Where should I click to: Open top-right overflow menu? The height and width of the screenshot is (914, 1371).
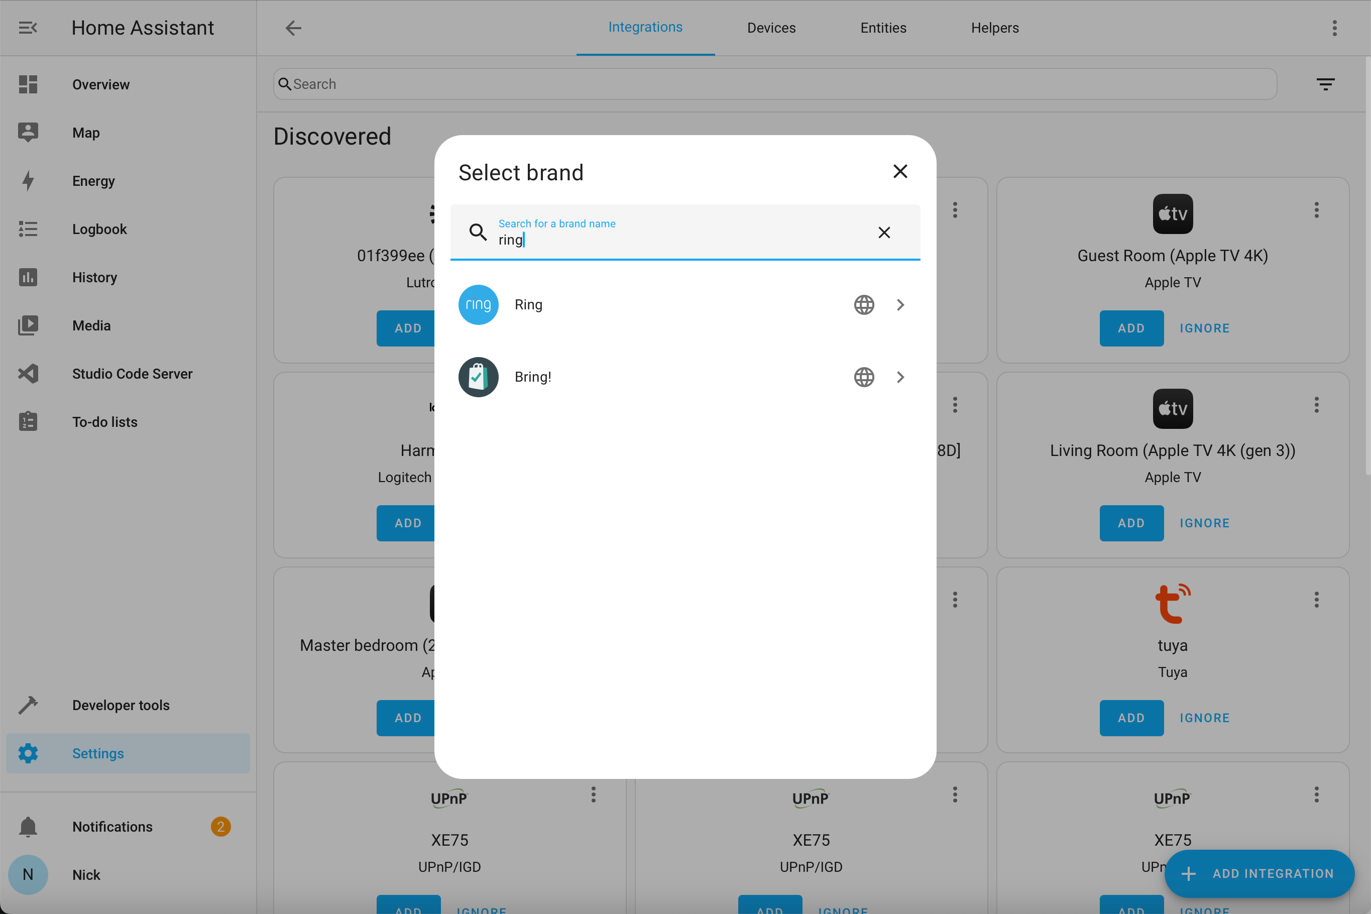point(1334,28)
